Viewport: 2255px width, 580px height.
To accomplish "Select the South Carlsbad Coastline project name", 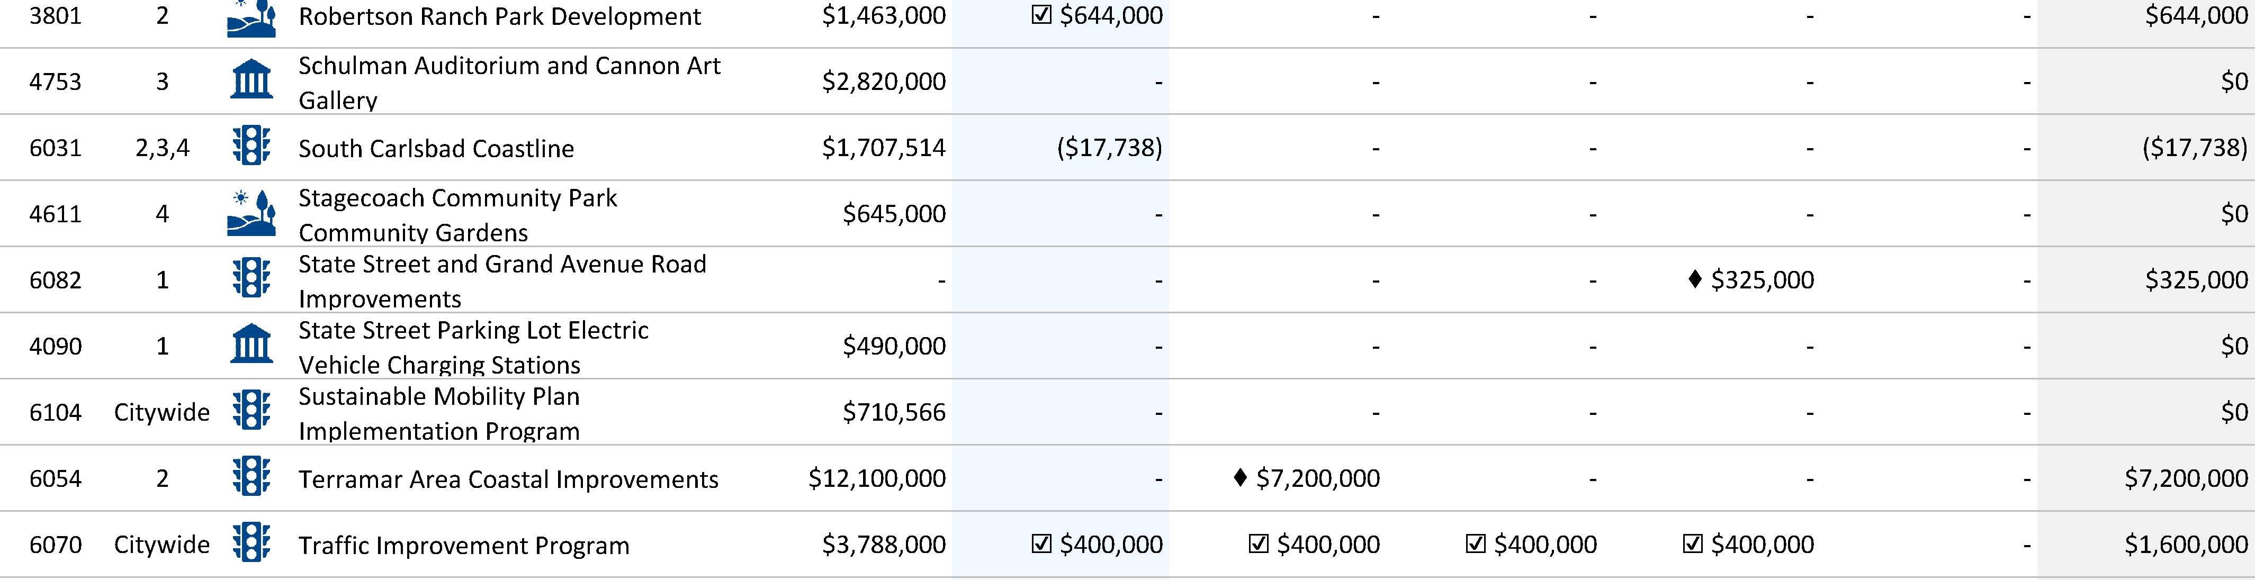I will click(x=436, y=149).
